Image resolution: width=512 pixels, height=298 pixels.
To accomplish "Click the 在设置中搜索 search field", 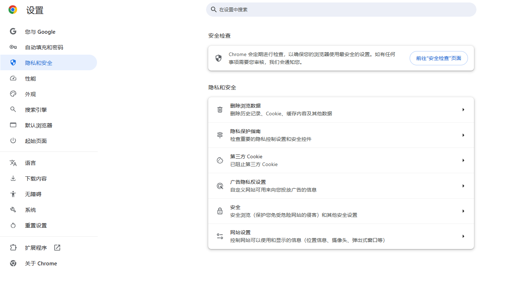I will click(341, 10).
